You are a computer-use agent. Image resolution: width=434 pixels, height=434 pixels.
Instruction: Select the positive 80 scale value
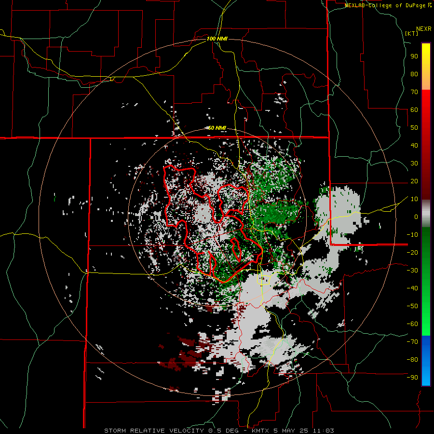point(414,74)
